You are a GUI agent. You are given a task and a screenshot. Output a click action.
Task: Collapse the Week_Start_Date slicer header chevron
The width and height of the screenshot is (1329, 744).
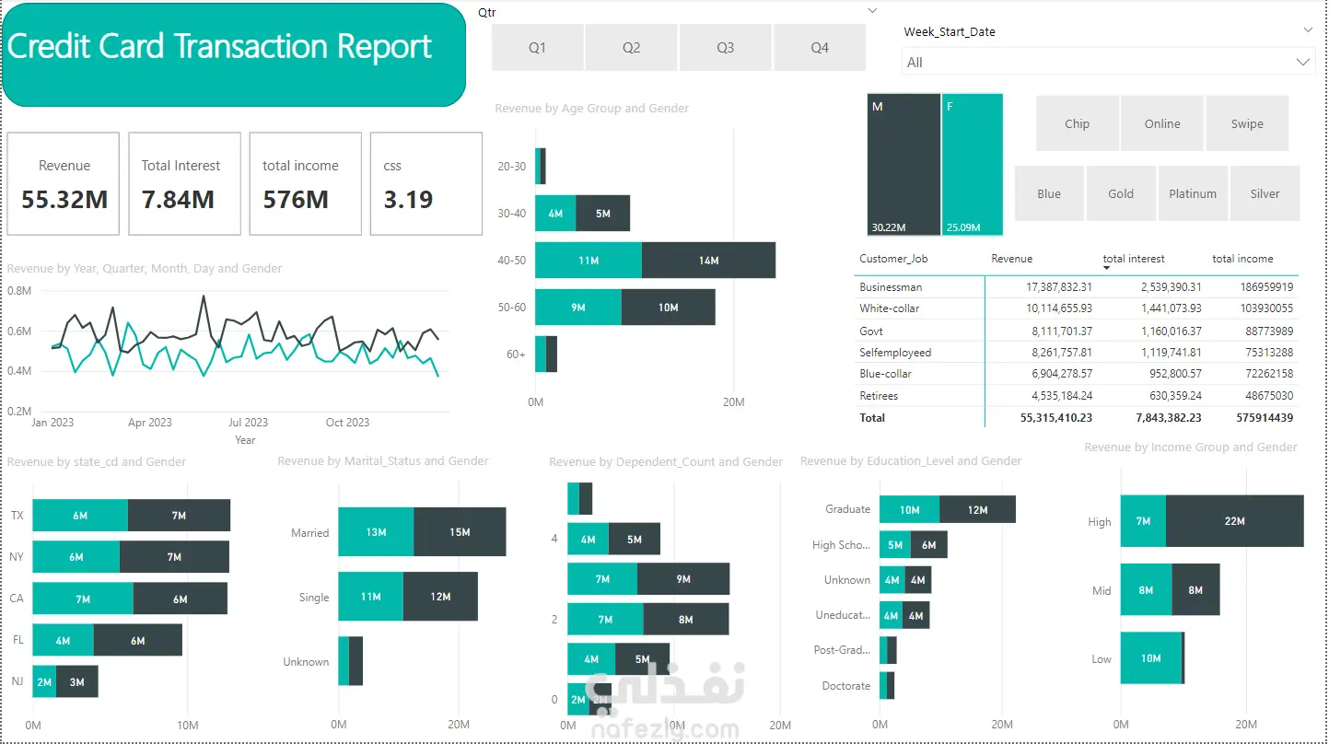1308,30
